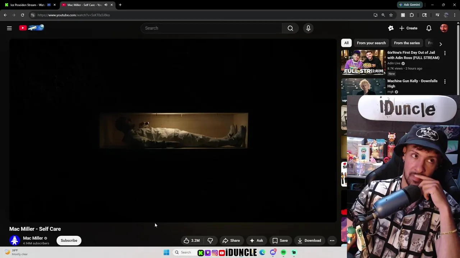Open Spotify from the taskbar
The height and width of the screenshot is (258, 460).
[x=284, y=253]
